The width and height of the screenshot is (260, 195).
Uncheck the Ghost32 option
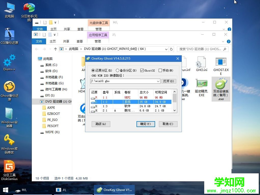[141, 71]
